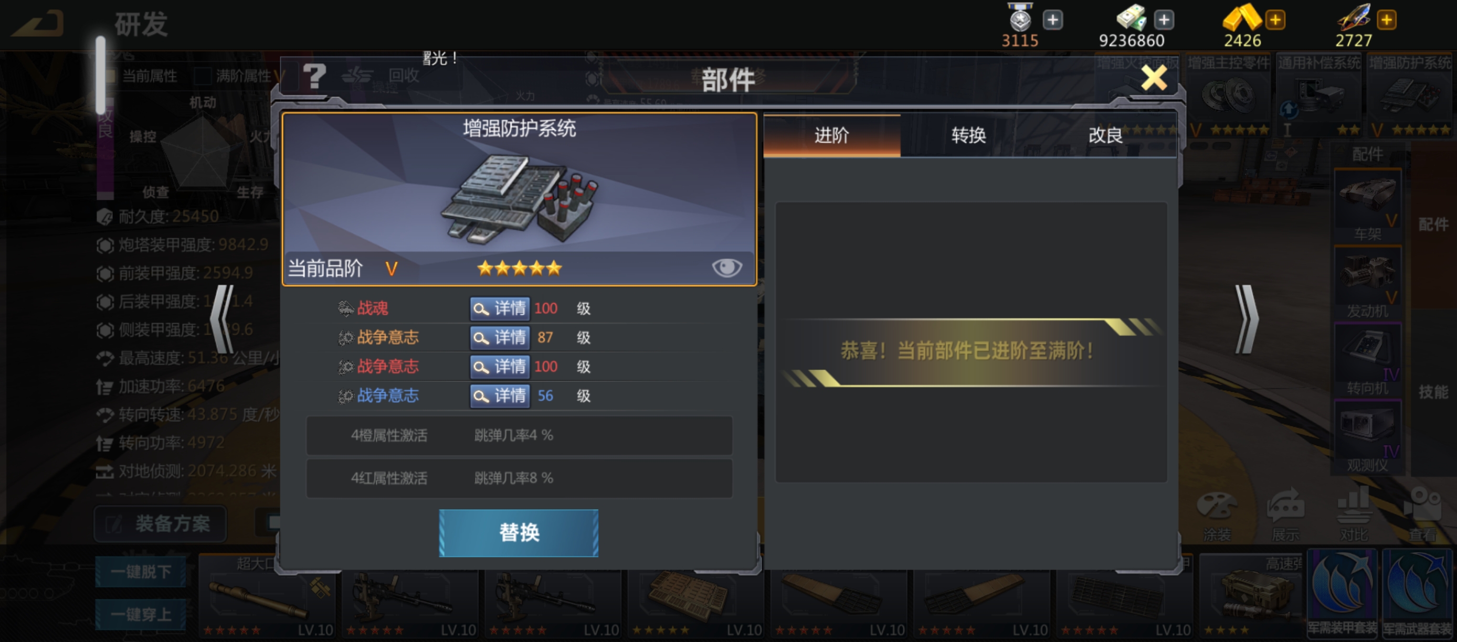Switch to the 转换 tab
This screenshot has width=1457, height=642.
click(x=968, y=136)
